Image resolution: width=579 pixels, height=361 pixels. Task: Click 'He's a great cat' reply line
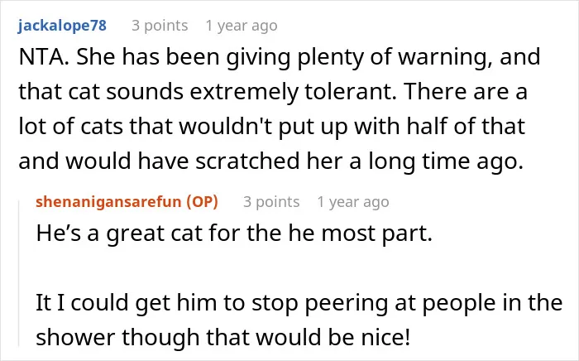pos(234,233)
